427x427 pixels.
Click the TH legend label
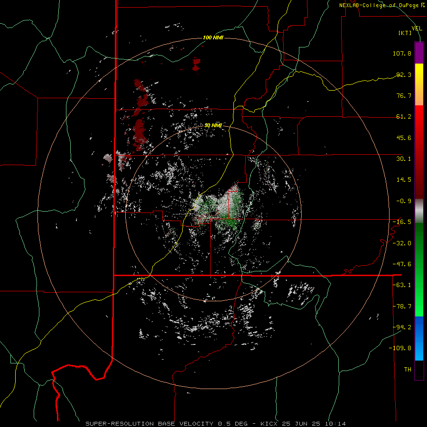[408, 370]
